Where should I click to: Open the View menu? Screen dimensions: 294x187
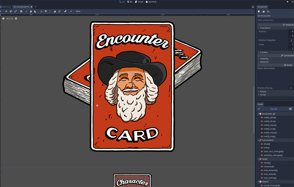click(78, 11)
